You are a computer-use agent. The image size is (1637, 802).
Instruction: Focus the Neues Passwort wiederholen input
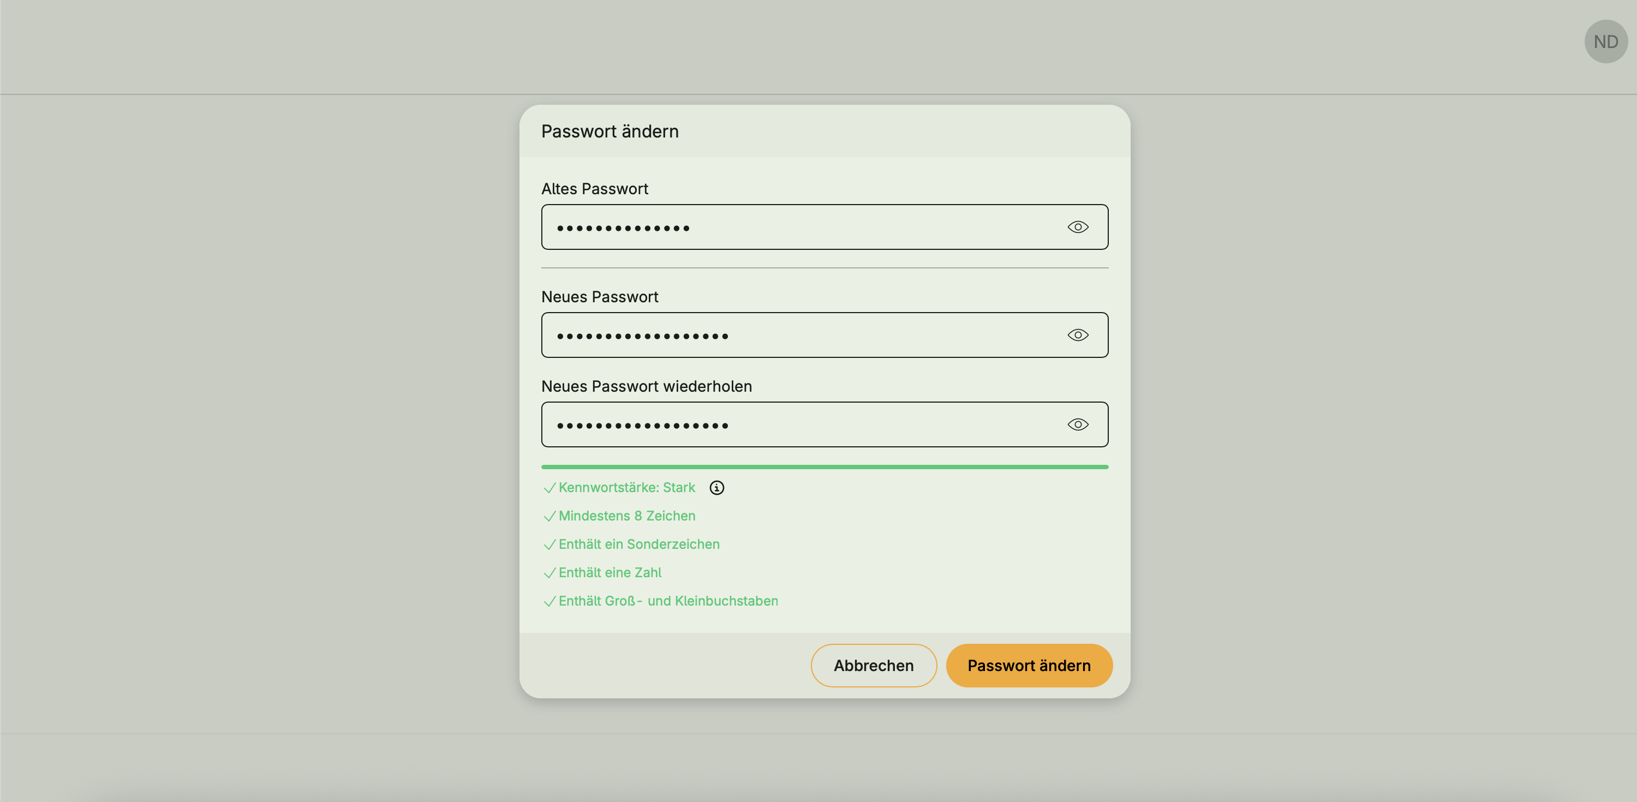800,424
